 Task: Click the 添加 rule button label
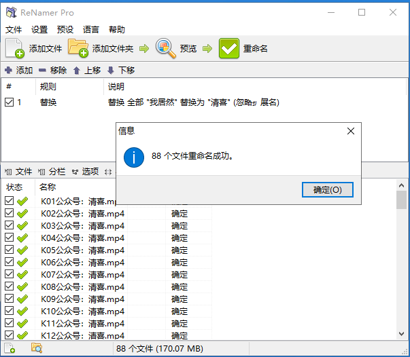(24, 70)
